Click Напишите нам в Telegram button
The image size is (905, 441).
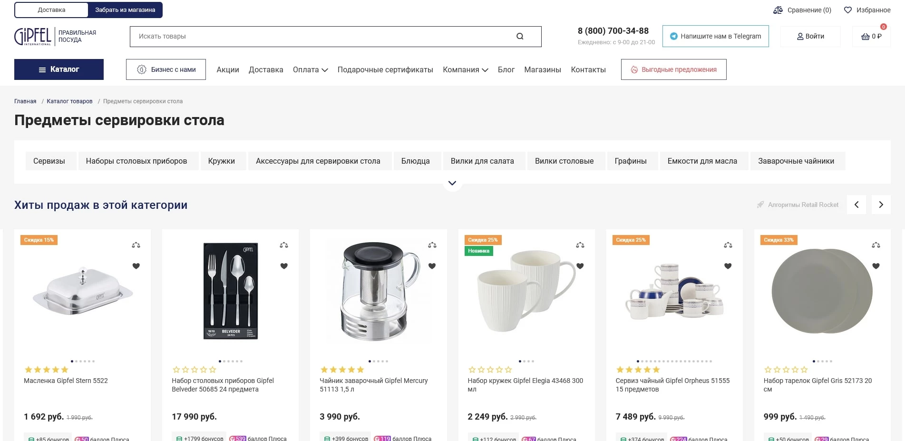tap(715, 36)
